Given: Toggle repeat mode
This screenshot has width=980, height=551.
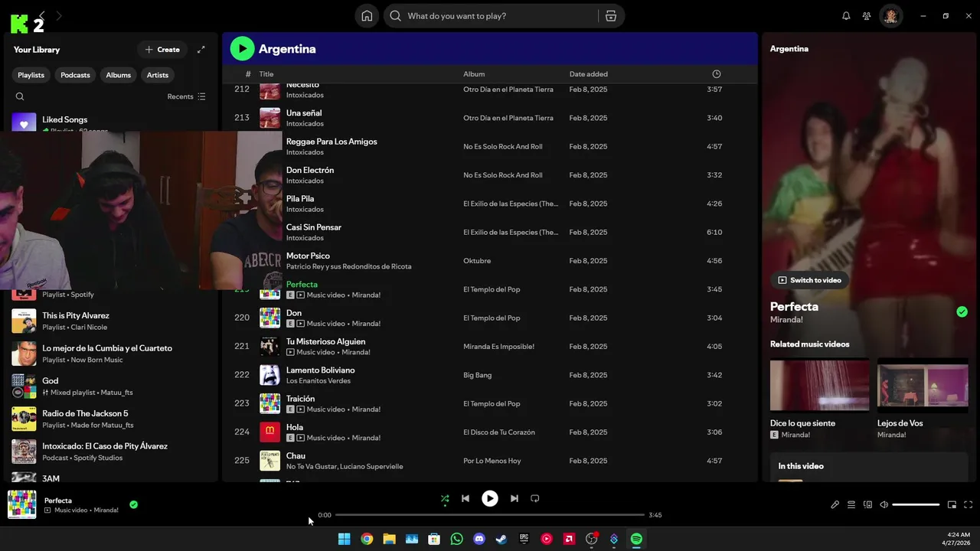Looking at the screenshot, I should 535,498.
